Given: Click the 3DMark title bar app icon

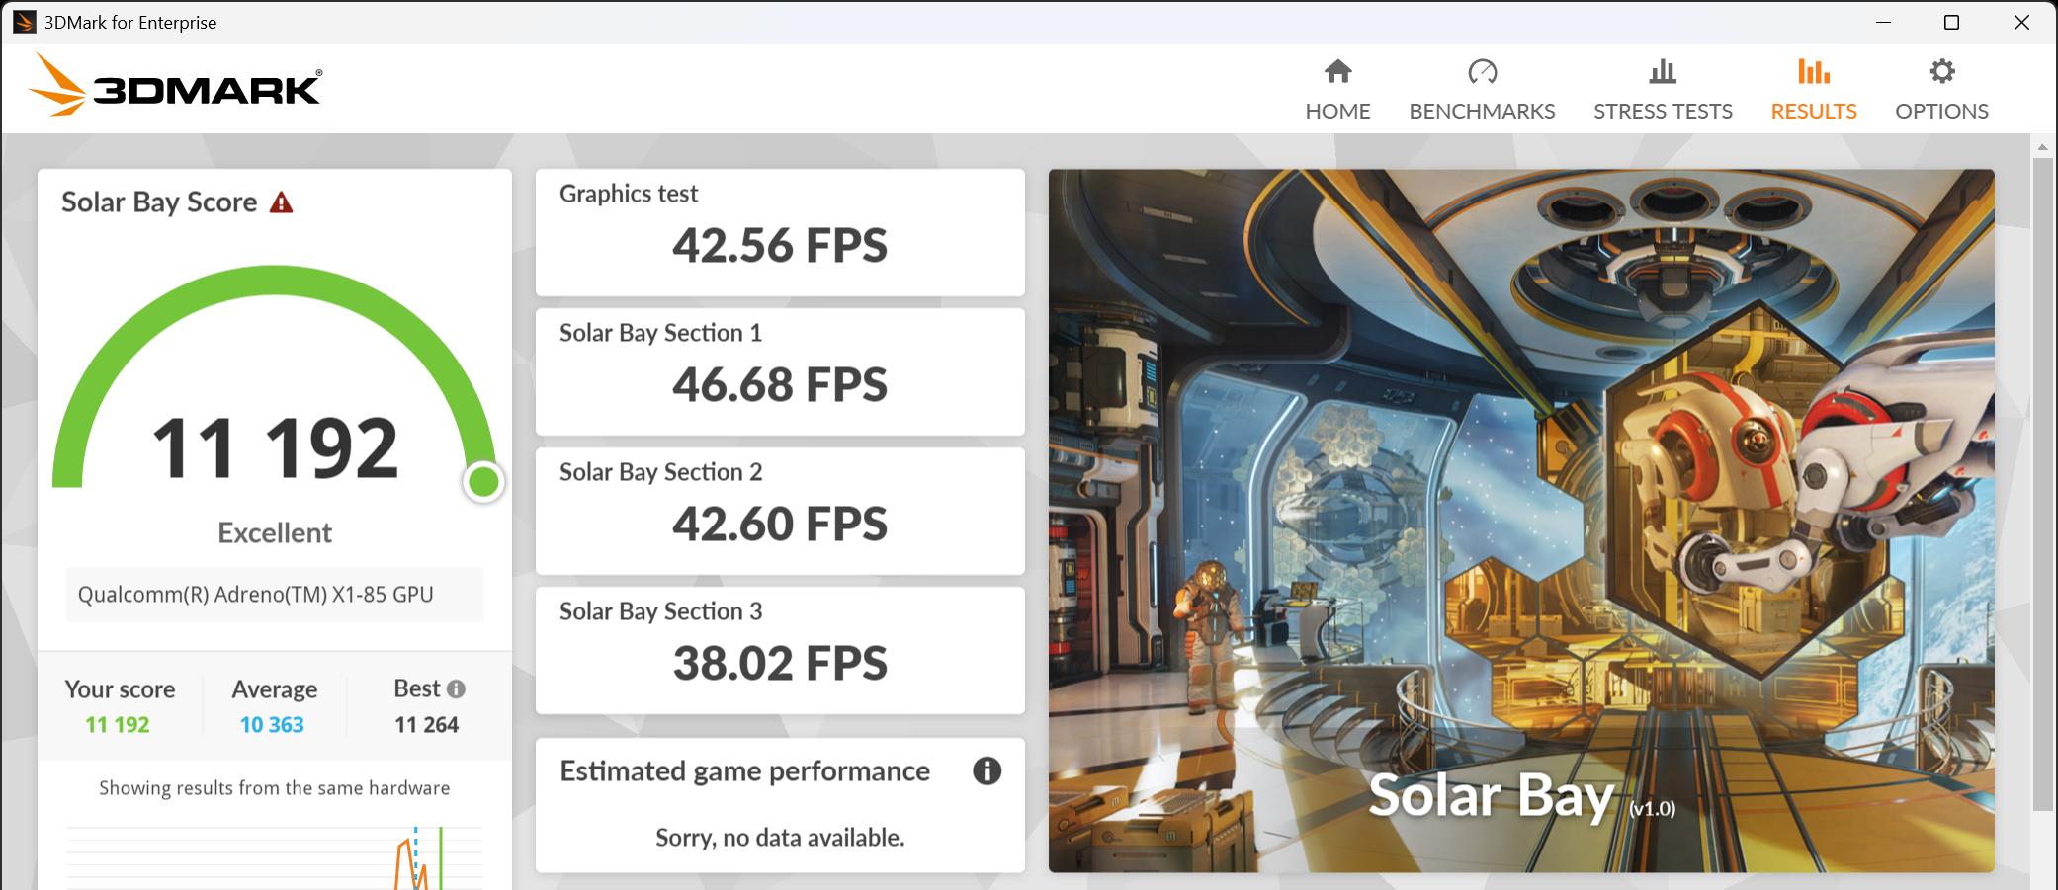Looking at the screenshot, I should point(25,22).
